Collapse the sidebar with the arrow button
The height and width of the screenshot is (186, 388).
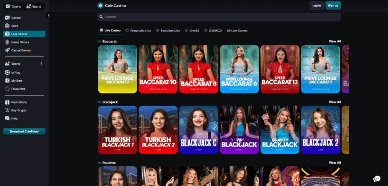tap(48, 15)
